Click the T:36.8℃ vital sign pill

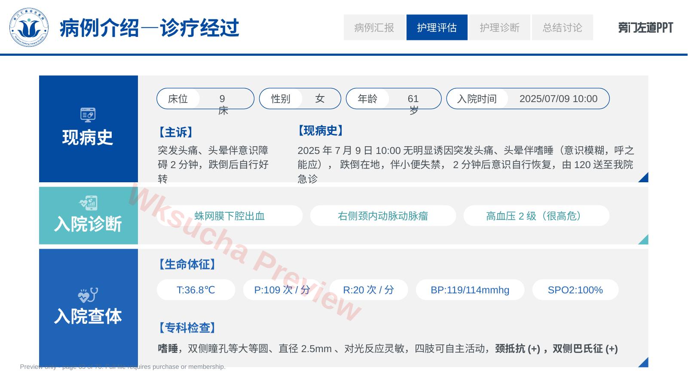pyautogui.click(x=196, y=290)
